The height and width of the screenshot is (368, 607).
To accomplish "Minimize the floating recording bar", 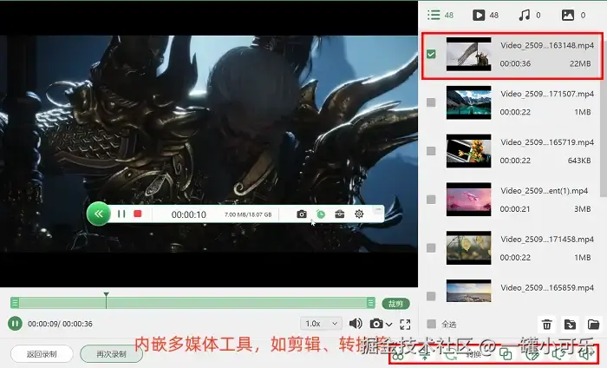I will pyautogui.click(x=378, y=209).
